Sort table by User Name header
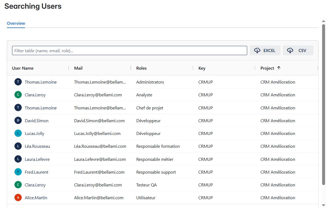This screenshot has width=327, height=209. [23, 68]
